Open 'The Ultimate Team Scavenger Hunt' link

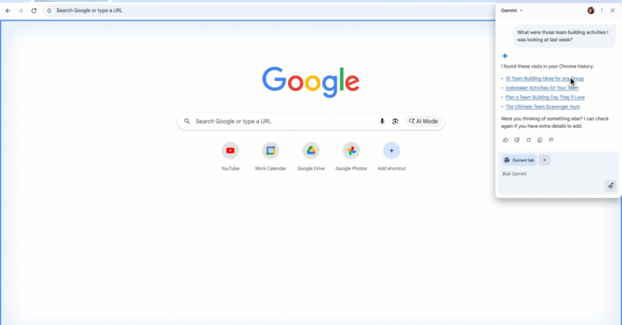542,107
